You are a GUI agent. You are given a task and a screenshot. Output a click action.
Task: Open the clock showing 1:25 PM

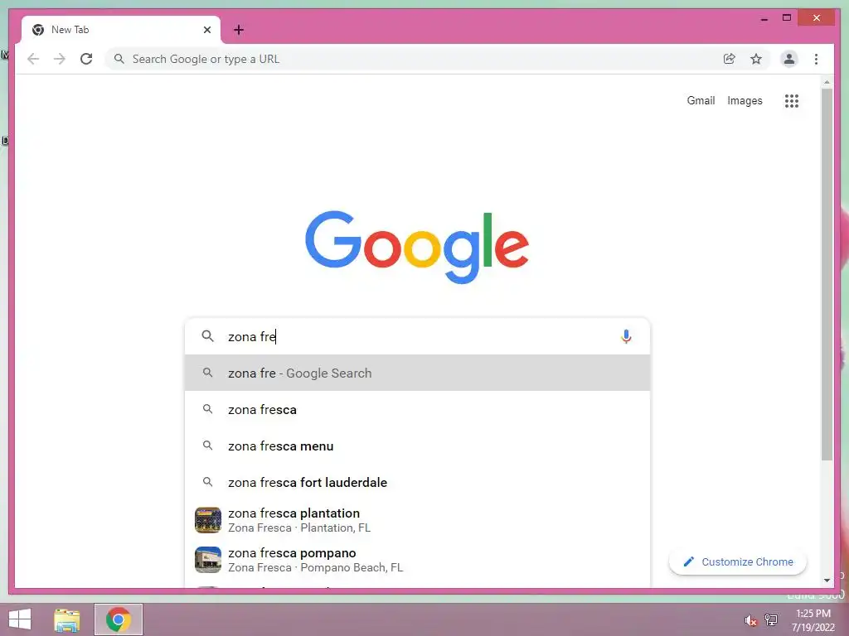click(x=813, y=619)
